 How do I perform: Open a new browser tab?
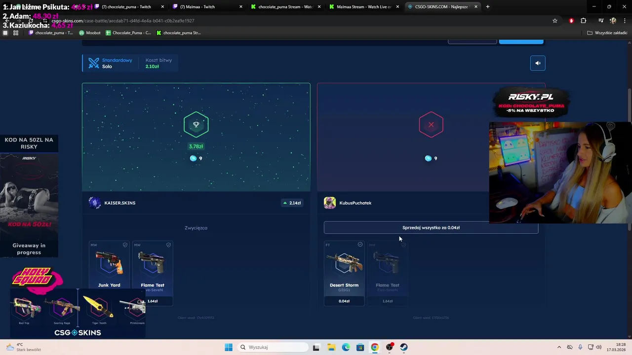488,7
